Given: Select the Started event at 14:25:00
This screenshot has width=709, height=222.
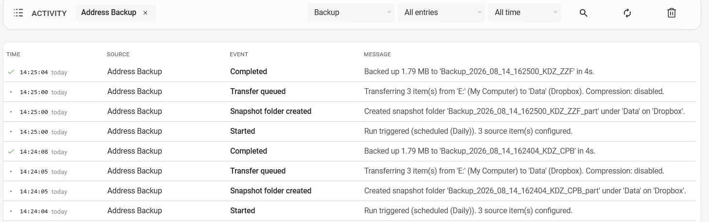Looking at the screenshot, I should [x=243, y=131].
